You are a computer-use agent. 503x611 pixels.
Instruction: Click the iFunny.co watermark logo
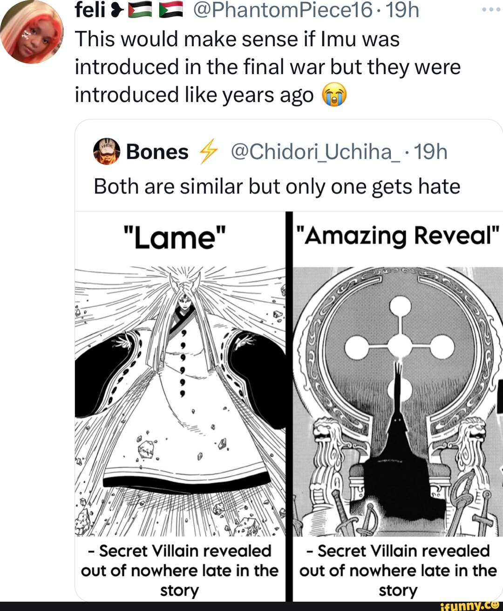click(470, 605)
